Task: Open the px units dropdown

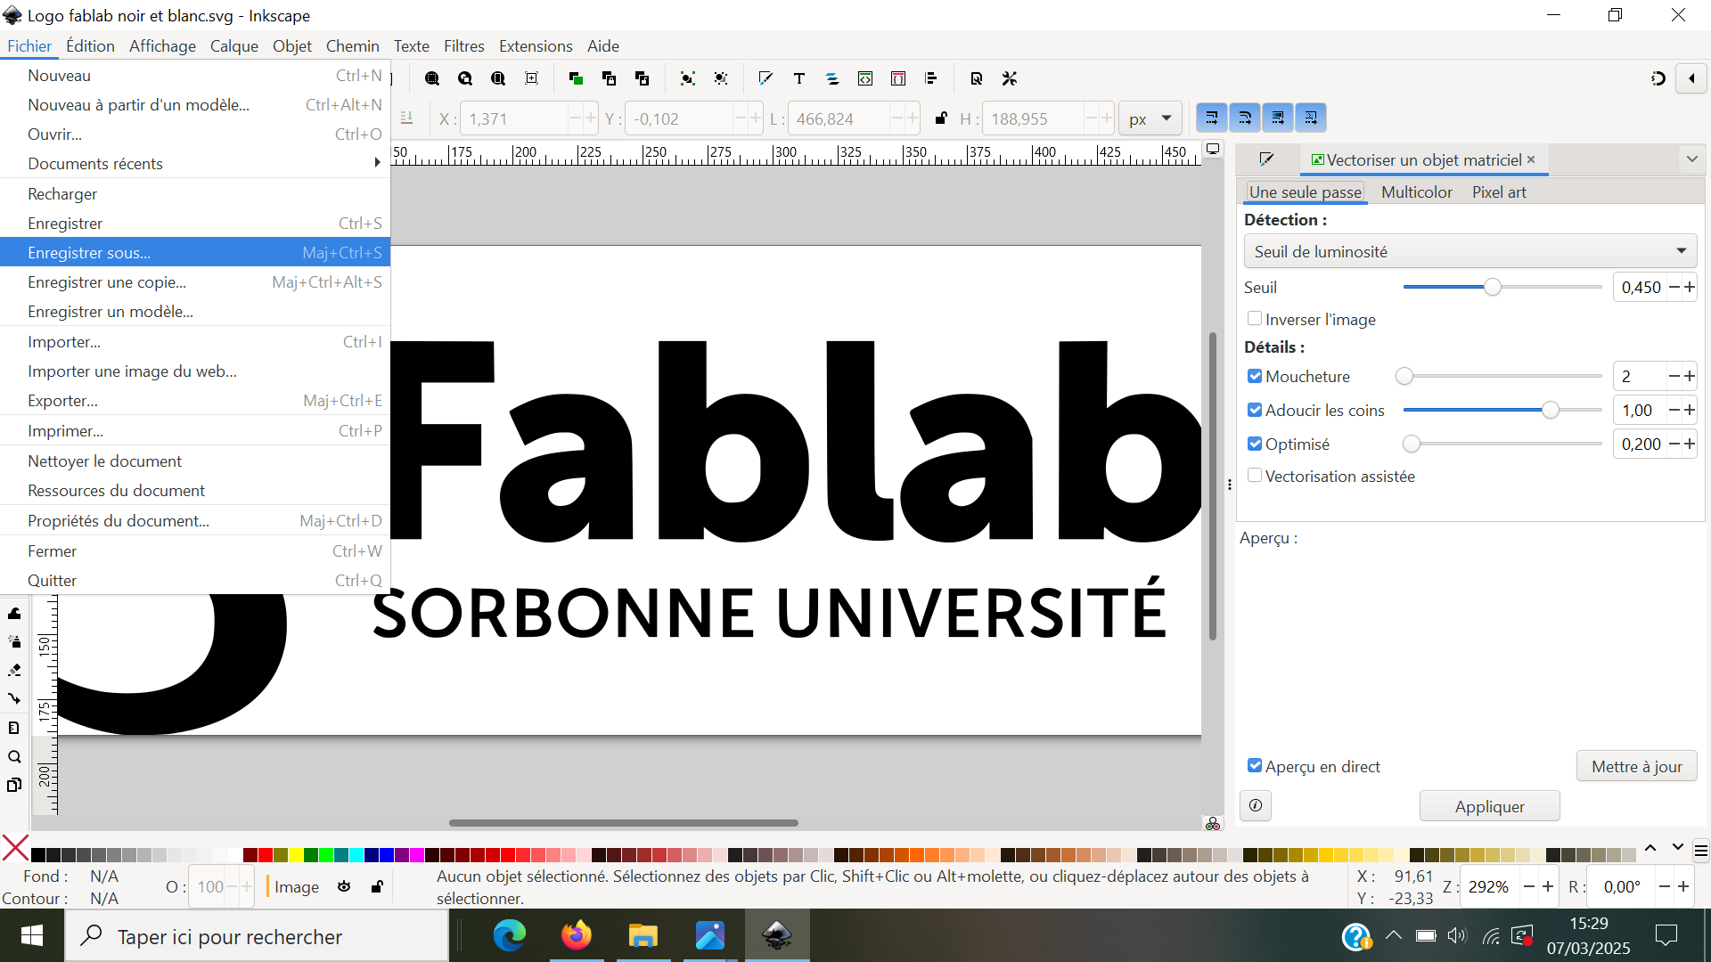Action: [1150, 118]
